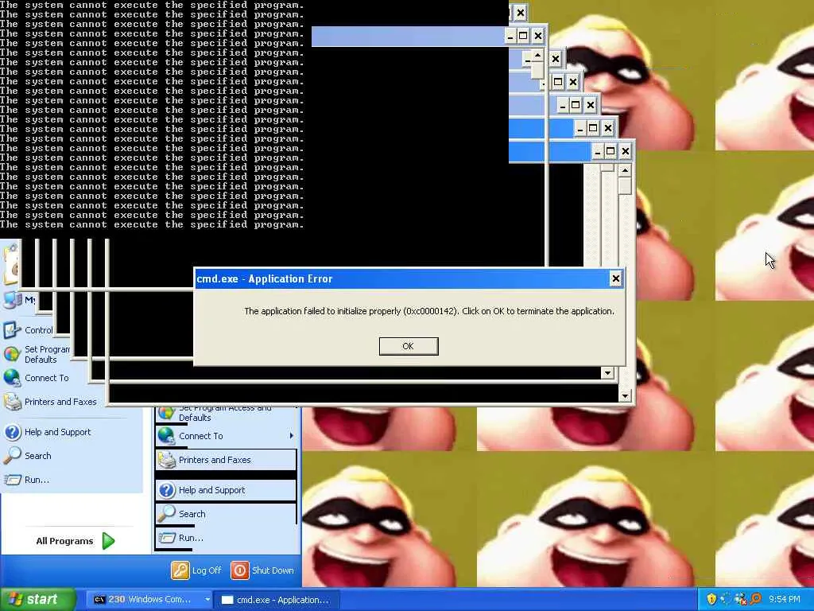Click the 'application failed to initialize properly' message
Viewport: 814px width, 611px height.
pyautogui.click(x=428, y=311)
